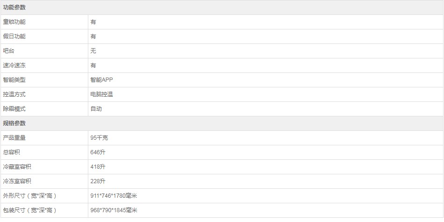Select the 假日功能 row label
The image size is (444, 222).
[x=14, y=36]
